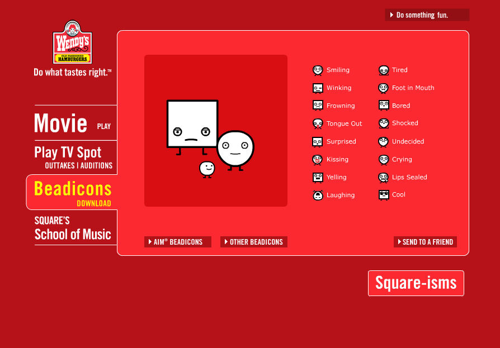Click the Surprised beadicon face
This screenshot has width=500, height=348.
click(x=317, y=142)
